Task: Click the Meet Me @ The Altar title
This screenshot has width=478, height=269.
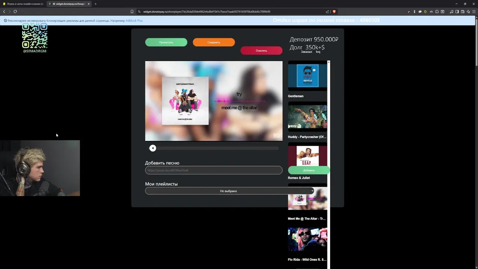Action: coord(307,219)
